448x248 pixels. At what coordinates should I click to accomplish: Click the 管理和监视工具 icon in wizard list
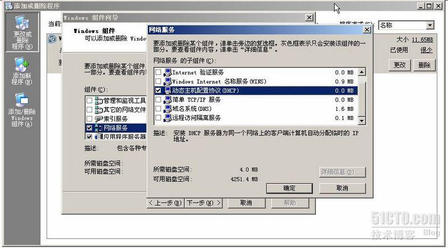99,101
